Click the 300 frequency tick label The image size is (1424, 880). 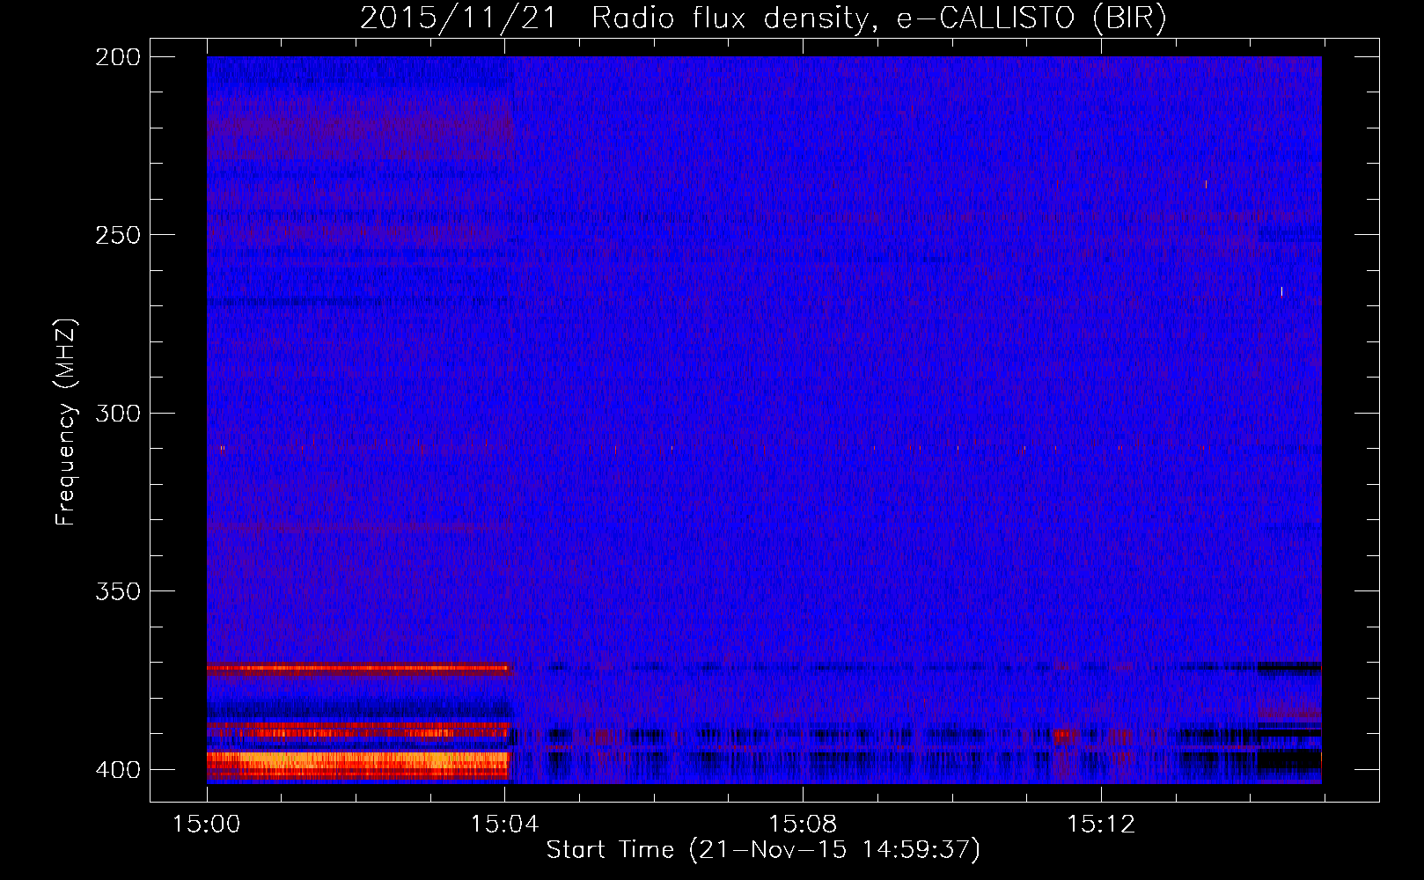click(x=118, y=414)
